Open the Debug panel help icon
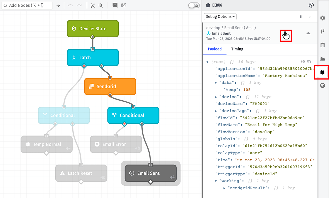 pos(311,5)
